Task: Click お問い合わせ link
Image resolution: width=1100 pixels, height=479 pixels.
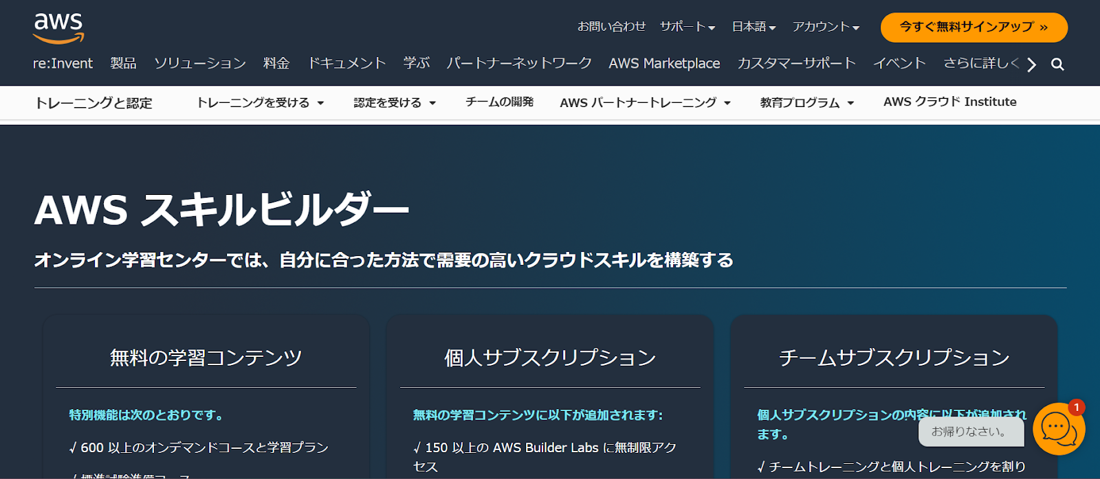Action: [611, 27]
